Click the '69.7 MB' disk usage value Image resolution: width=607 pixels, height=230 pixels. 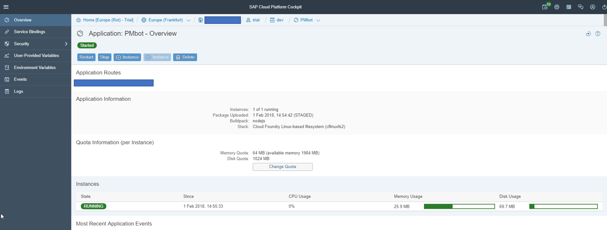click(x=507, y=206)
